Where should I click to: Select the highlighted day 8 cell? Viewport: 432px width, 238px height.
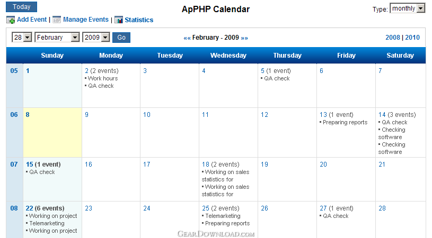[52, 132]
